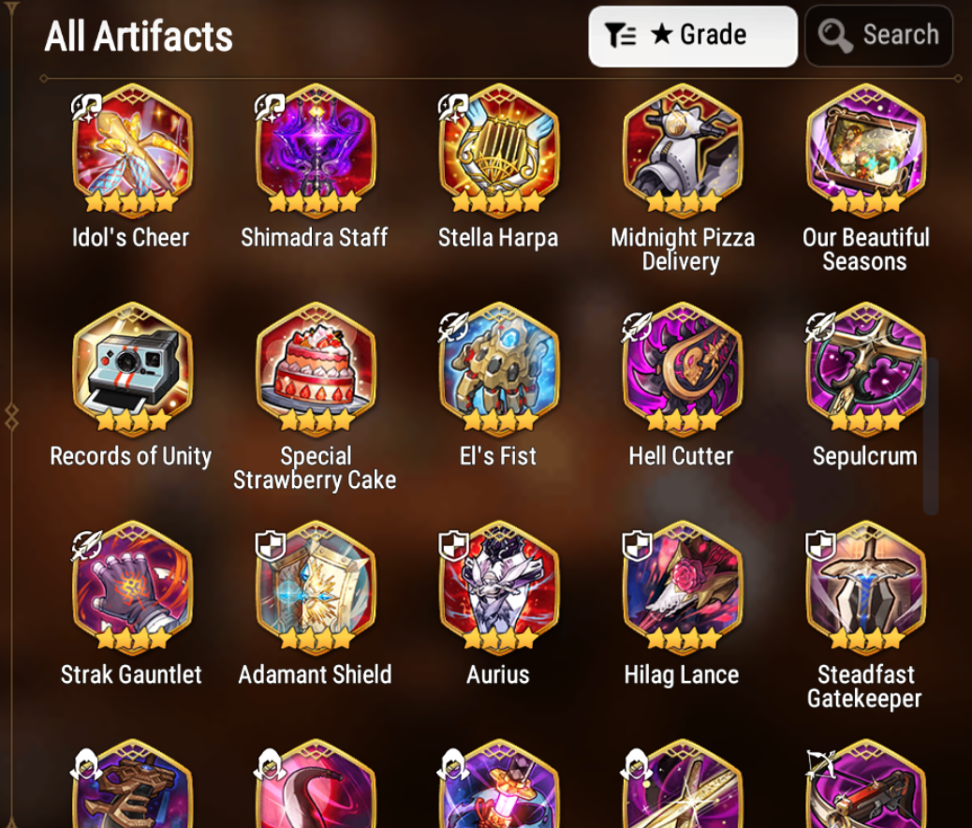Open the Strak Gauntlet artifact
This screenshot has width=972, height=828.
click(x=131, y=588)
